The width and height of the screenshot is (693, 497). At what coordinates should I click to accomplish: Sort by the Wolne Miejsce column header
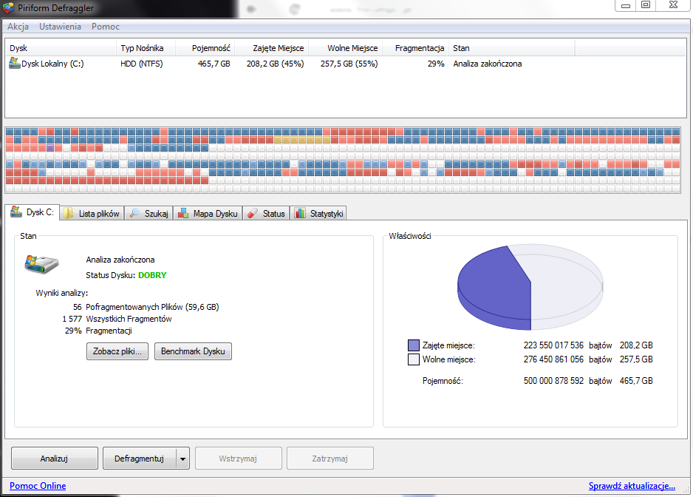[x=345, y=48]
